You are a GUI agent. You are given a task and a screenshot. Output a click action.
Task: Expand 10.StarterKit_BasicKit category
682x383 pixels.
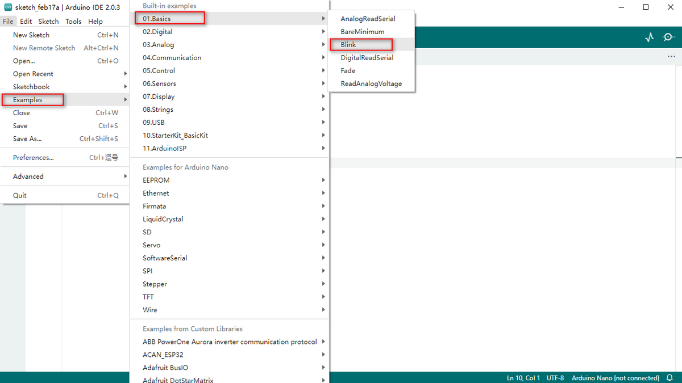point(230,136)
